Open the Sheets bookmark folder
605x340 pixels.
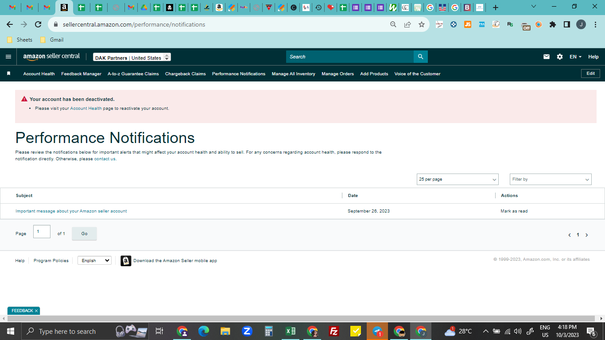pyautogui.click(x=20, y=40)
